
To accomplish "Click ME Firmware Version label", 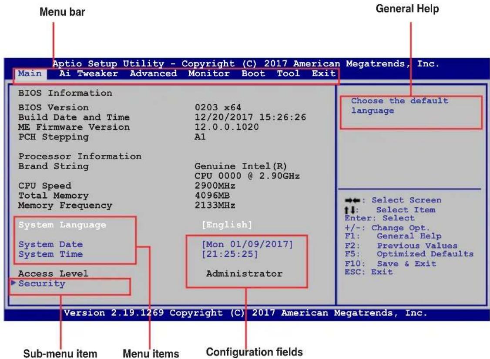I will coord(74,127).
